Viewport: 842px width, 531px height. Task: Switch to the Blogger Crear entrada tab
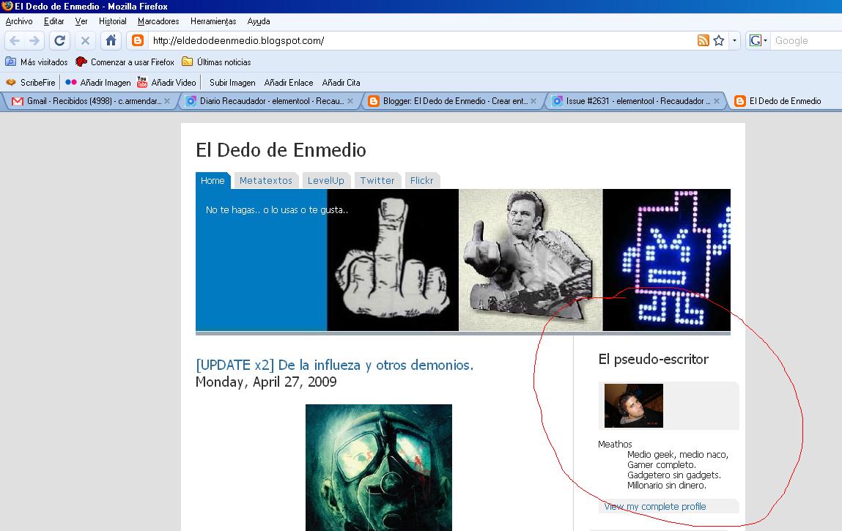click(452, 101)
